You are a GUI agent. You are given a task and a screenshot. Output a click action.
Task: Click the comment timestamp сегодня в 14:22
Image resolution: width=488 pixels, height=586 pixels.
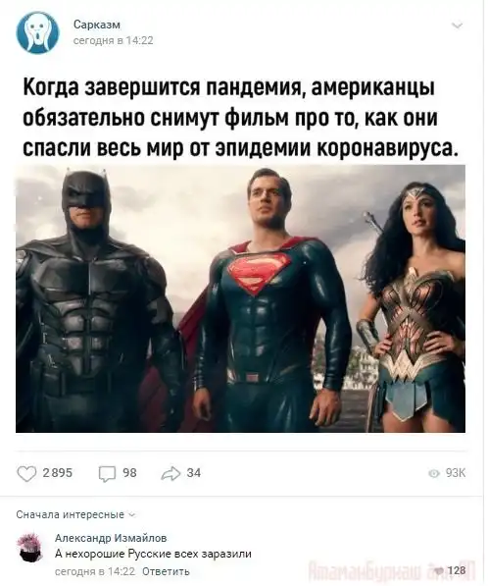(x=94, y=571)
